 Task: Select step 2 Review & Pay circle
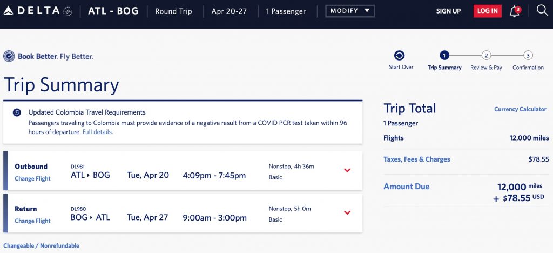click(x=486, y=55)
